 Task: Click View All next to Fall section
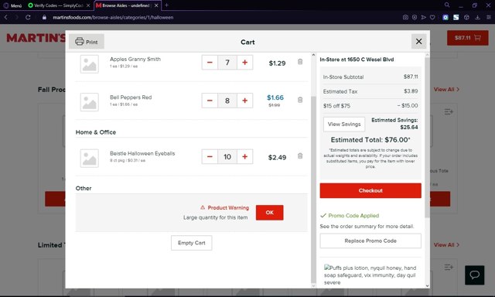tap(446, 90)
